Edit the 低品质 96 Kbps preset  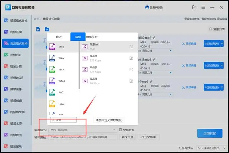tap(131, 81)
